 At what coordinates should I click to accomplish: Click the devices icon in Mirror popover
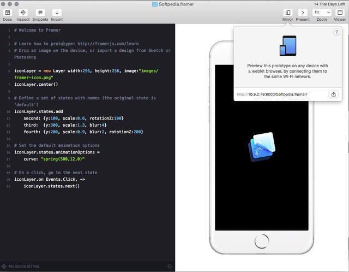pyautogui.click(x=288, y=46)
